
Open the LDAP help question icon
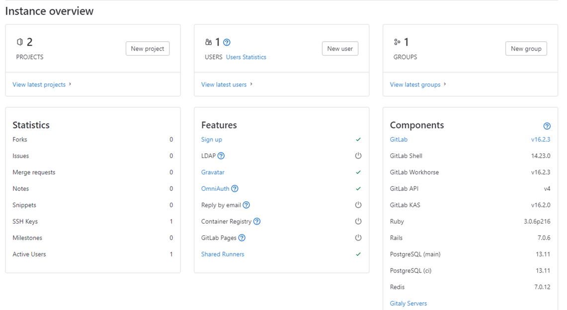[x=221, y=155]
